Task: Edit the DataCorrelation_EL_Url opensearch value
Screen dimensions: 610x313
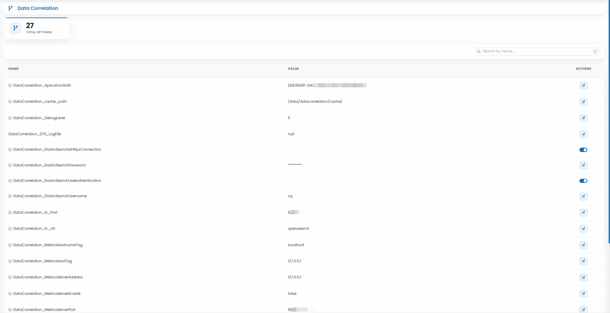Action: (583, 229)
